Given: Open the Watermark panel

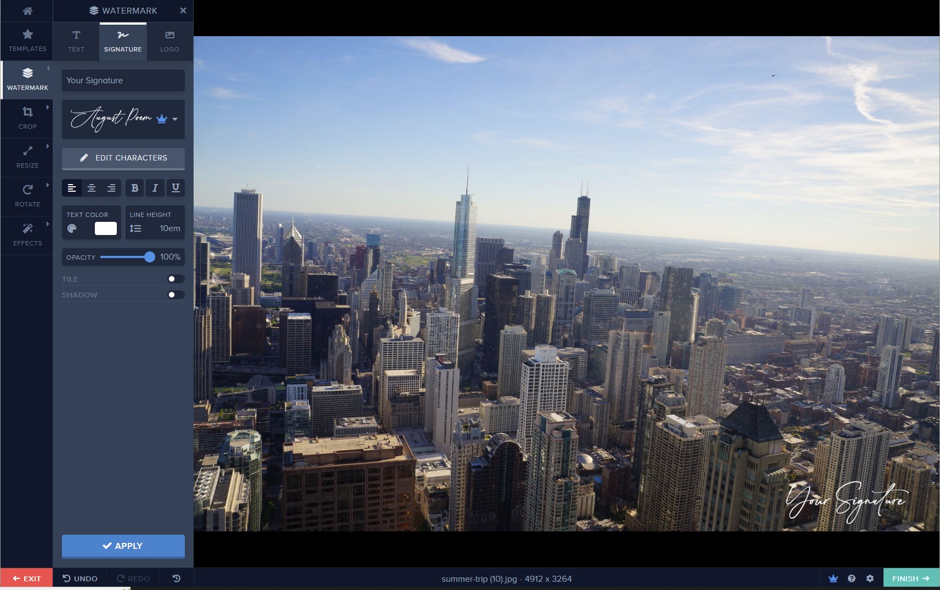Looking at the screenshot, I should (x=27, y=78).
